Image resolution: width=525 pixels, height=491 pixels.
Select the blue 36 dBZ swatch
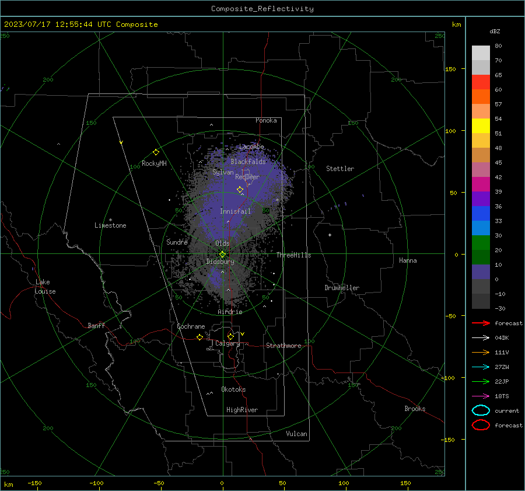click(481, 214)
